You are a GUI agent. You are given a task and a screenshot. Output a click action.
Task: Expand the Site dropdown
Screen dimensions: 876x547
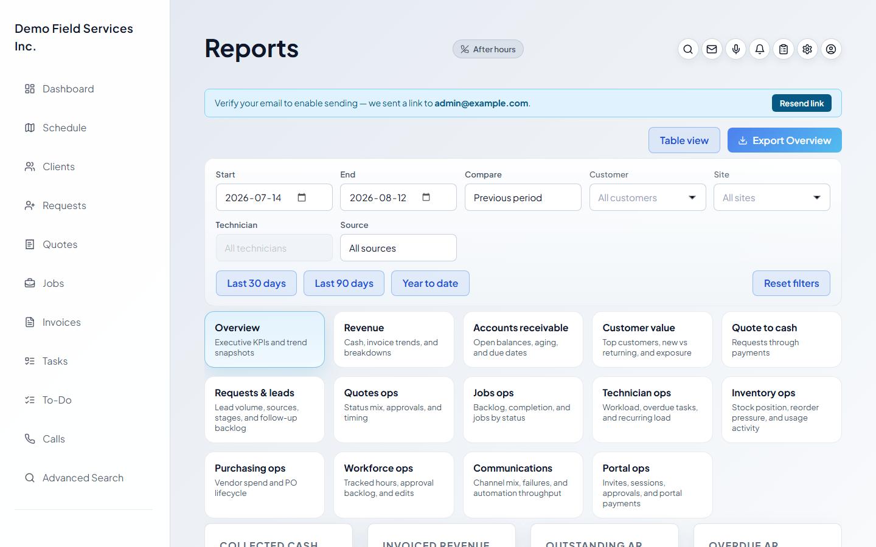click(772, 198)
